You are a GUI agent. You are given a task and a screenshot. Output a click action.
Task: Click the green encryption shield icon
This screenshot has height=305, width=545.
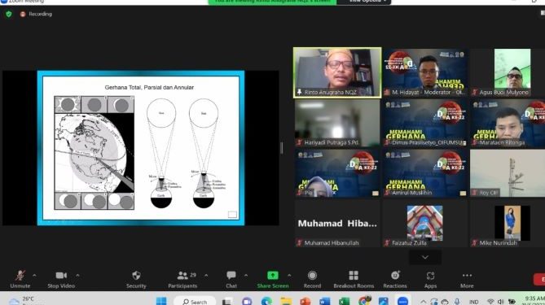(9, 14)
